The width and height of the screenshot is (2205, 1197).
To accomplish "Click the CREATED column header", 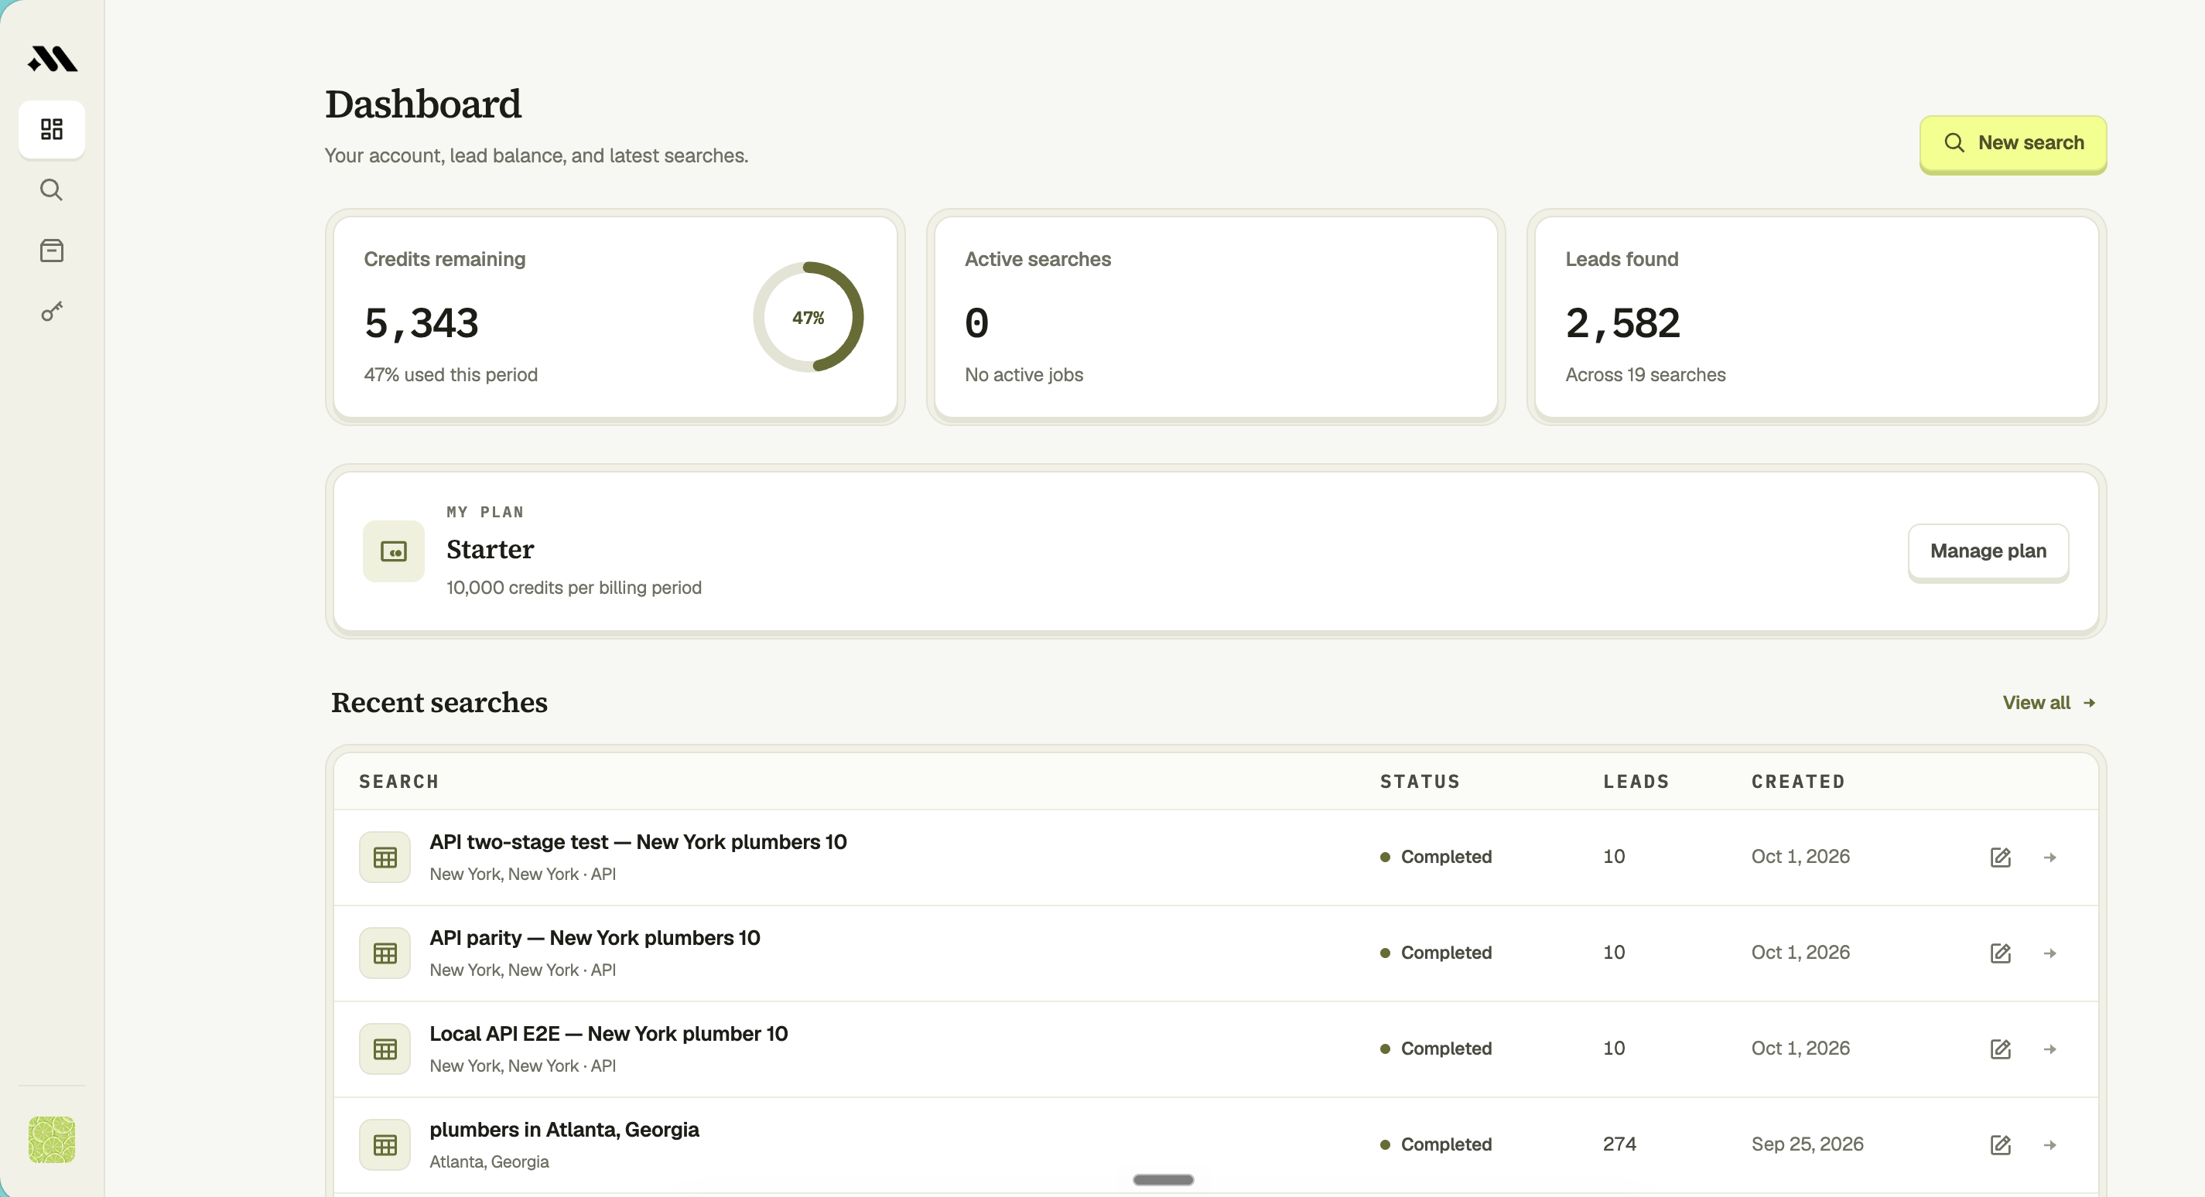I will (x=1797, y=781).
